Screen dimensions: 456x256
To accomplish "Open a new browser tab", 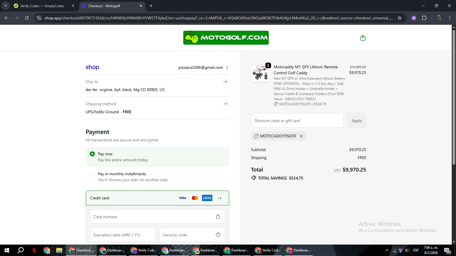I will (x=151, y=6).
